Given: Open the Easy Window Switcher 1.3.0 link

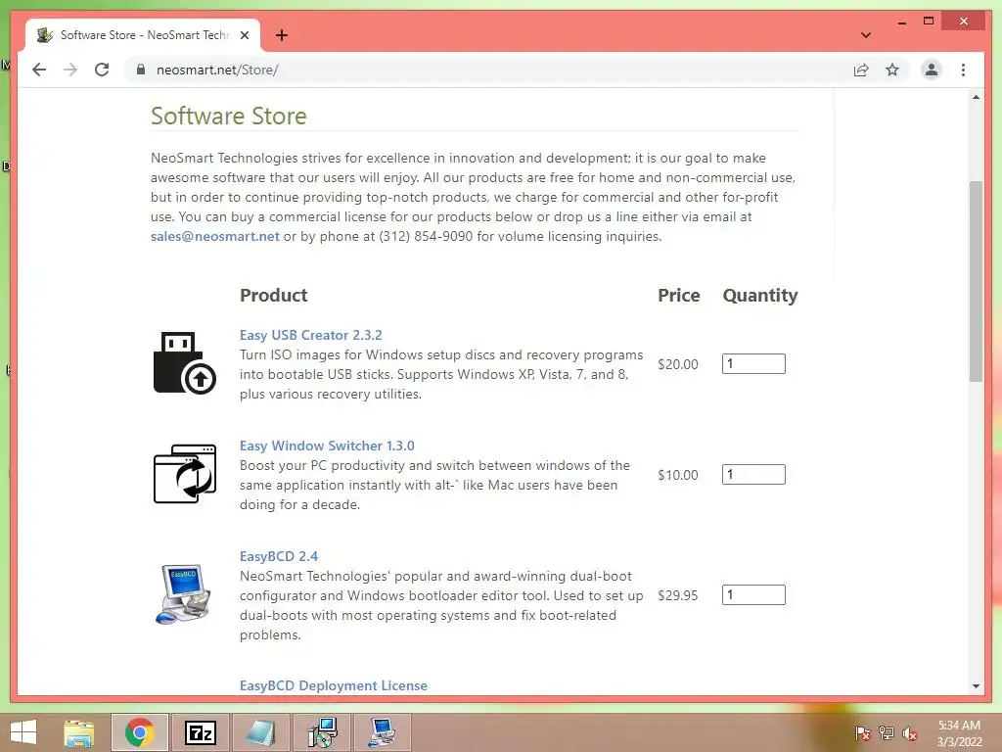Looking at the screenshot, I should coord(327,446).
